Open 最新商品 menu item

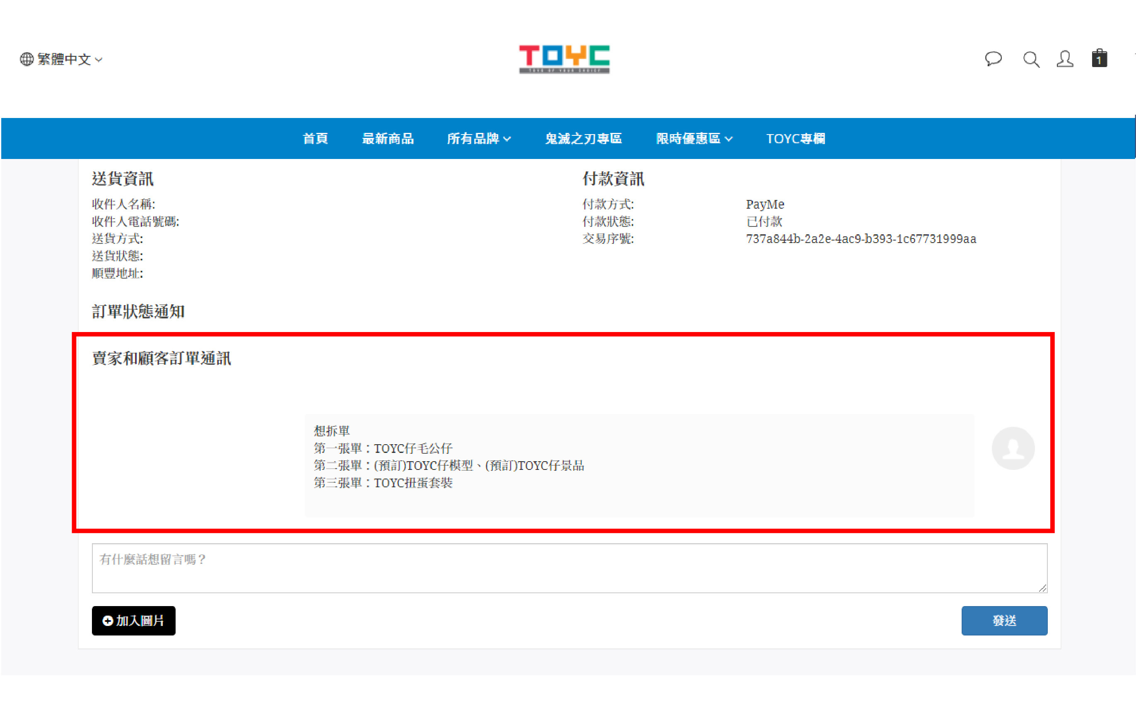(x=388, y=139)
